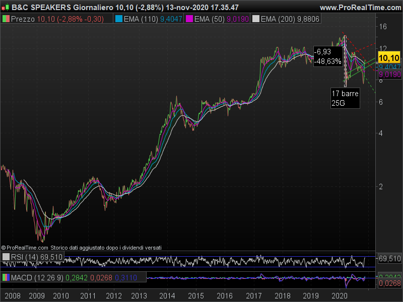Click the ProRealTime logo icon in title bar
The width and height of the screenshot is (403, 302).
click(x=5, y=8)
